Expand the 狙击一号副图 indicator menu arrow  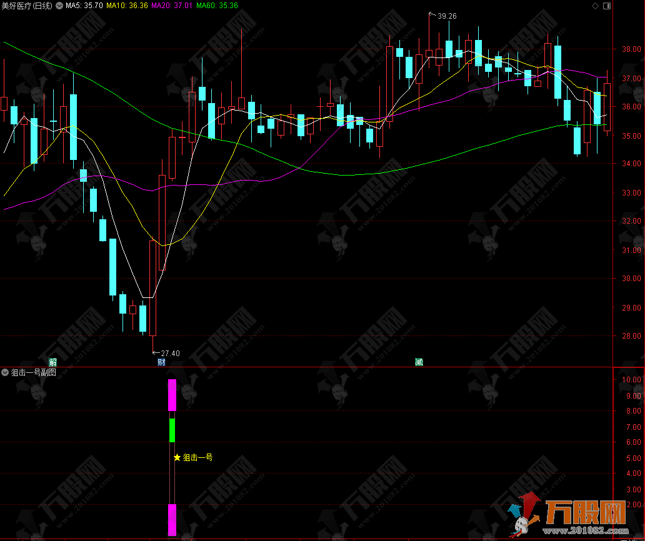pos(5,372)
